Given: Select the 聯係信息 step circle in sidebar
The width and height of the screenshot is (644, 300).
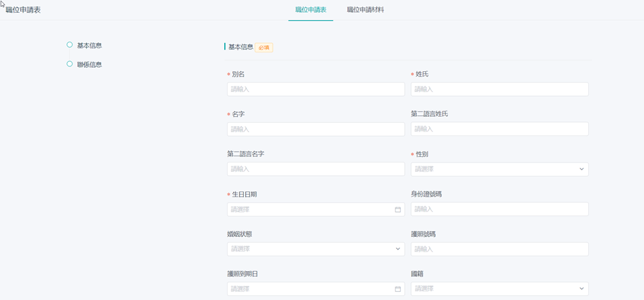Looking at the screenshot, I should click(69, 64).
